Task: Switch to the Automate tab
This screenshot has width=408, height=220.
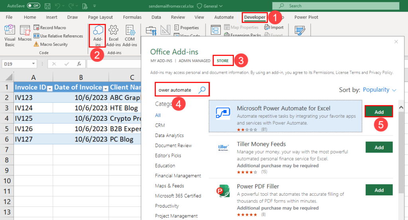Action: tap(224, 17)
